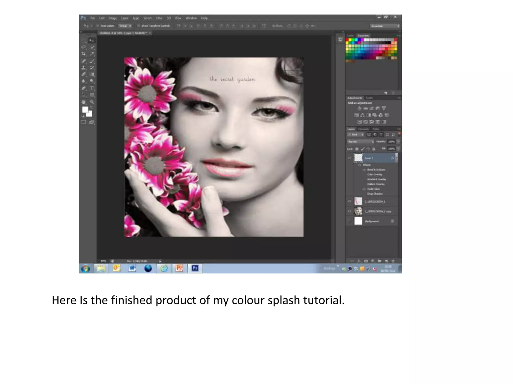Viewport: 513px width, 385px height.
Task: Add a Color Balance adjustment
Action: [362, 115]
